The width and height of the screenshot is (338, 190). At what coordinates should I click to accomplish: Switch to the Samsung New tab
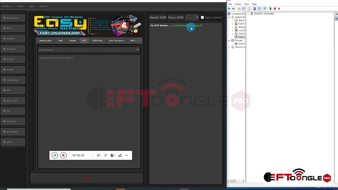[x=45, y=41]
